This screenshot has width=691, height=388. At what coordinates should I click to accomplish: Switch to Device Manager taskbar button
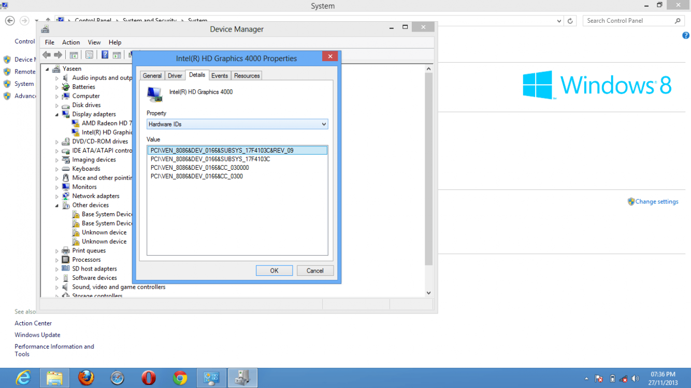click(x=243, y=378)
